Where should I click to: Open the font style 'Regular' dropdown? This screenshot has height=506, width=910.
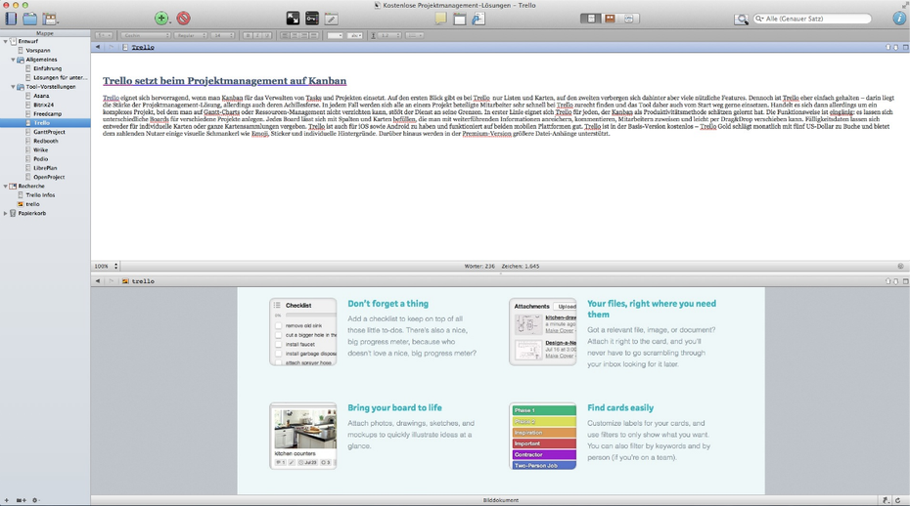pyautogui.click(x=191, y=35)
